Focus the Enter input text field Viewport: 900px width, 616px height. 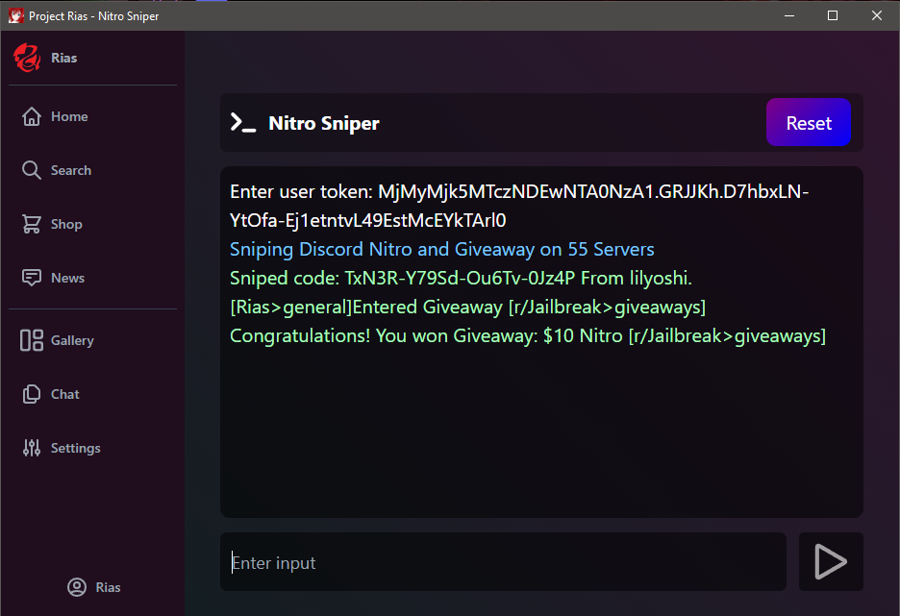point(503,563)
